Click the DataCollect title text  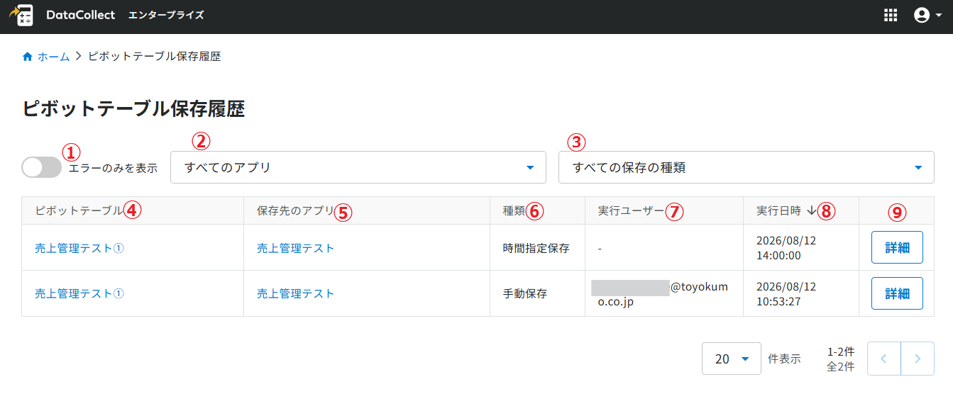tap(80, 16)
